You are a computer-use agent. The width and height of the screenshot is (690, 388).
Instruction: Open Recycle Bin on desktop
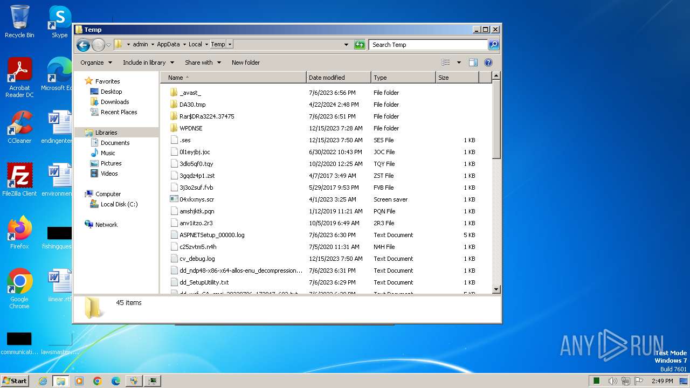[x=19, y=22]
